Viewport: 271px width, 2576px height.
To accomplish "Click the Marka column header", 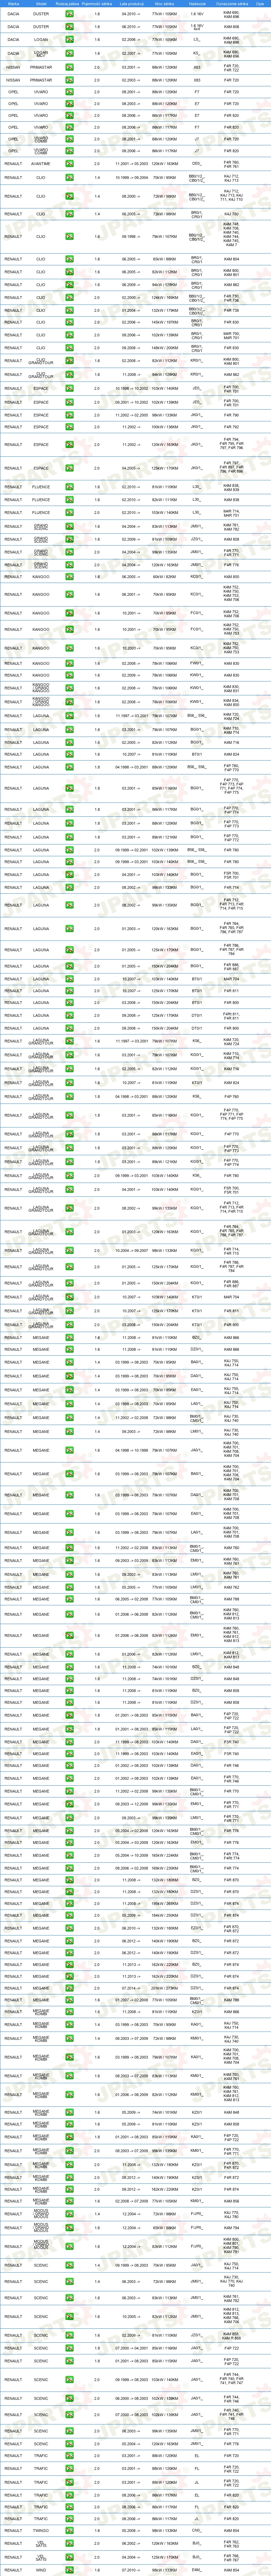I will click(13, 4).
